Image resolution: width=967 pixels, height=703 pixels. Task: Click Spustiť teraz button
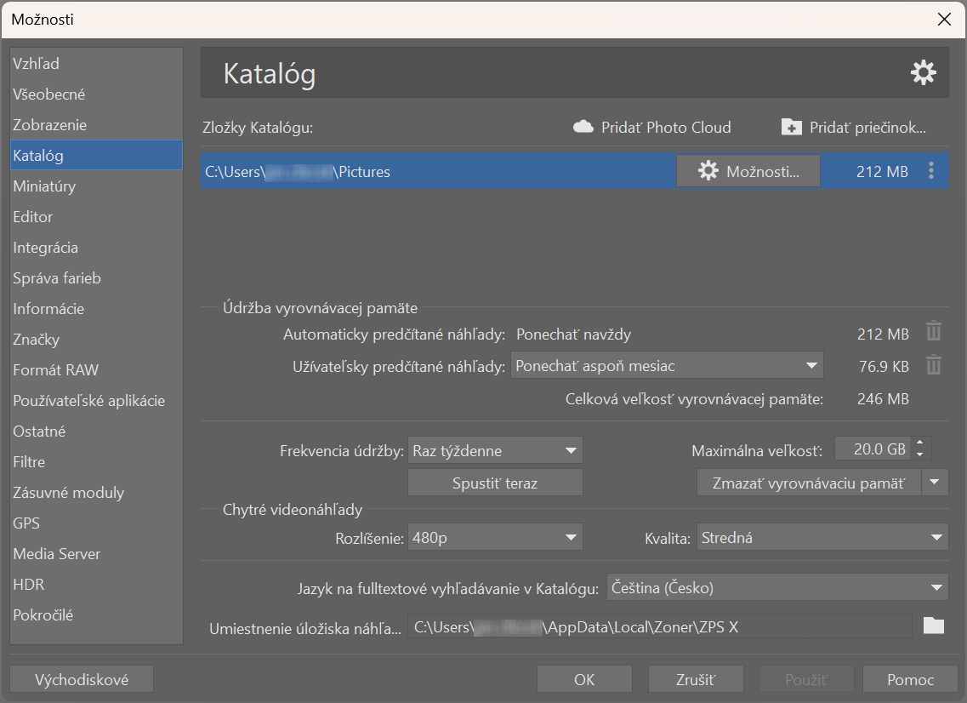coord(495,483)
